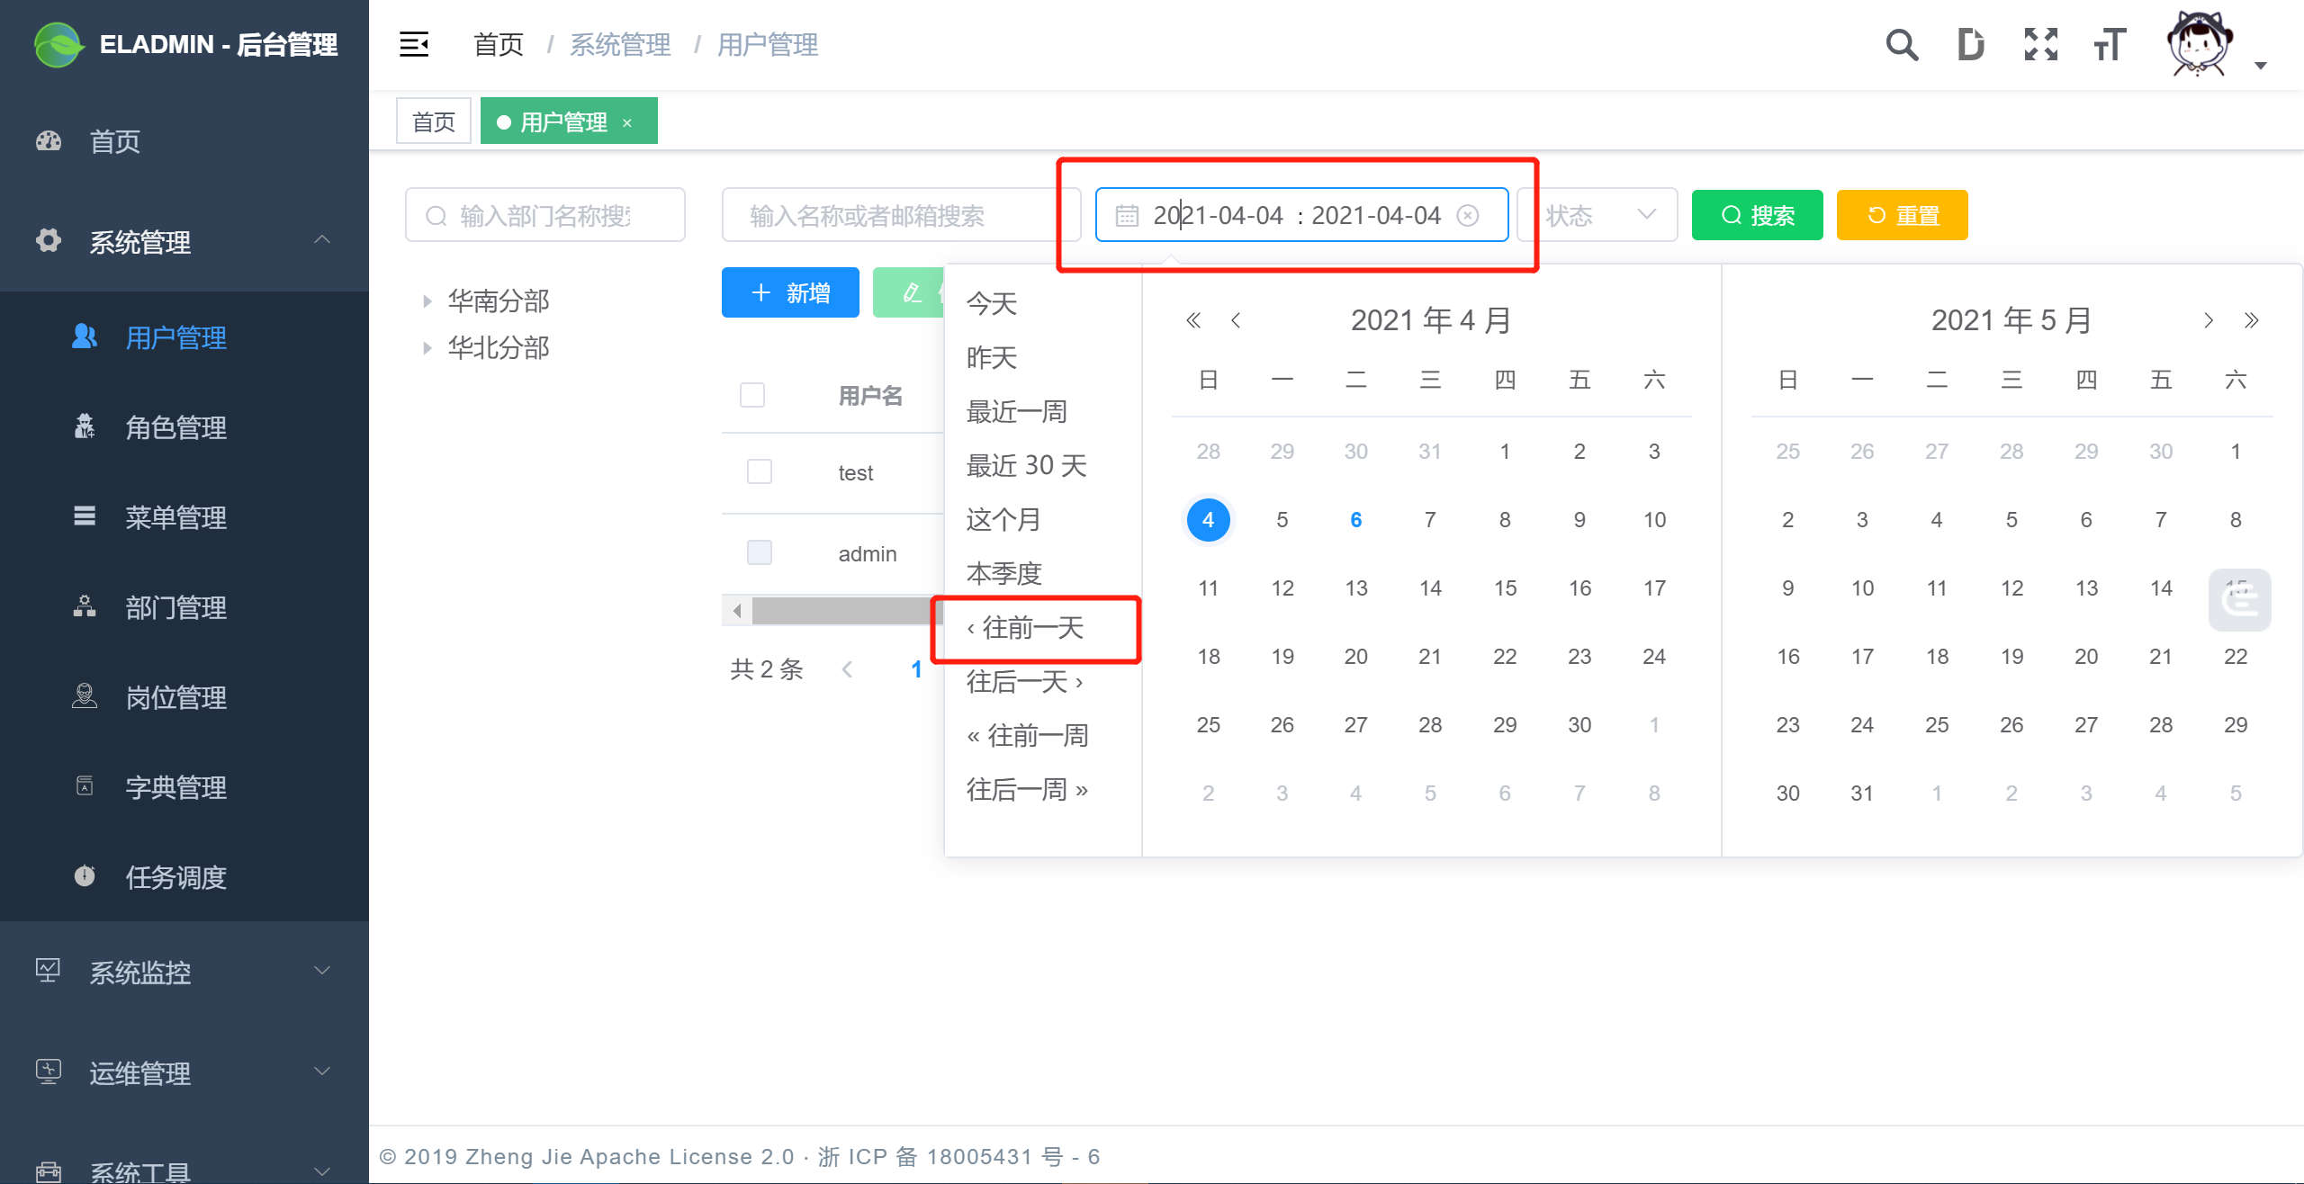Close the 用户管理 tab with its x
This screenshot has width=2304, height=1184.
[x=627, y=122]
